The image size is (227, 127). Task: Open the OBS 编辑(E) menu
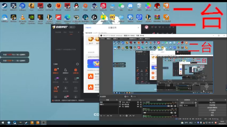click(x=109, y=39)
